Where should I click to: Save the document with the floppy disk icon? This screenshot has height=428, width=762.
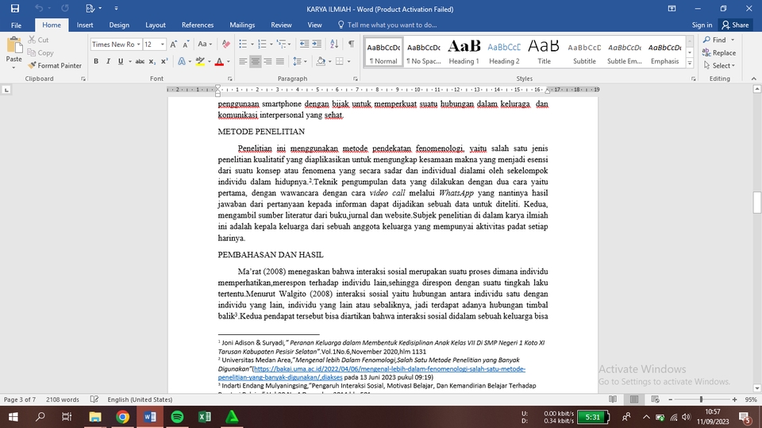15,8
